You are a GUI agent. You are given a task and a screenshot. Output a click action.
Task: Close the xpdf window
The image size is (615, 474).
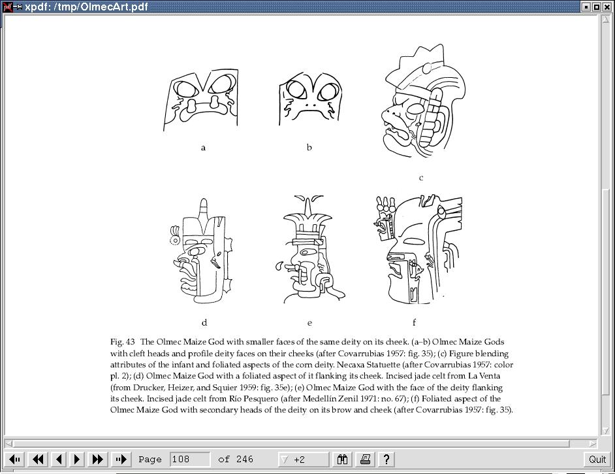(x=607, y=7)
